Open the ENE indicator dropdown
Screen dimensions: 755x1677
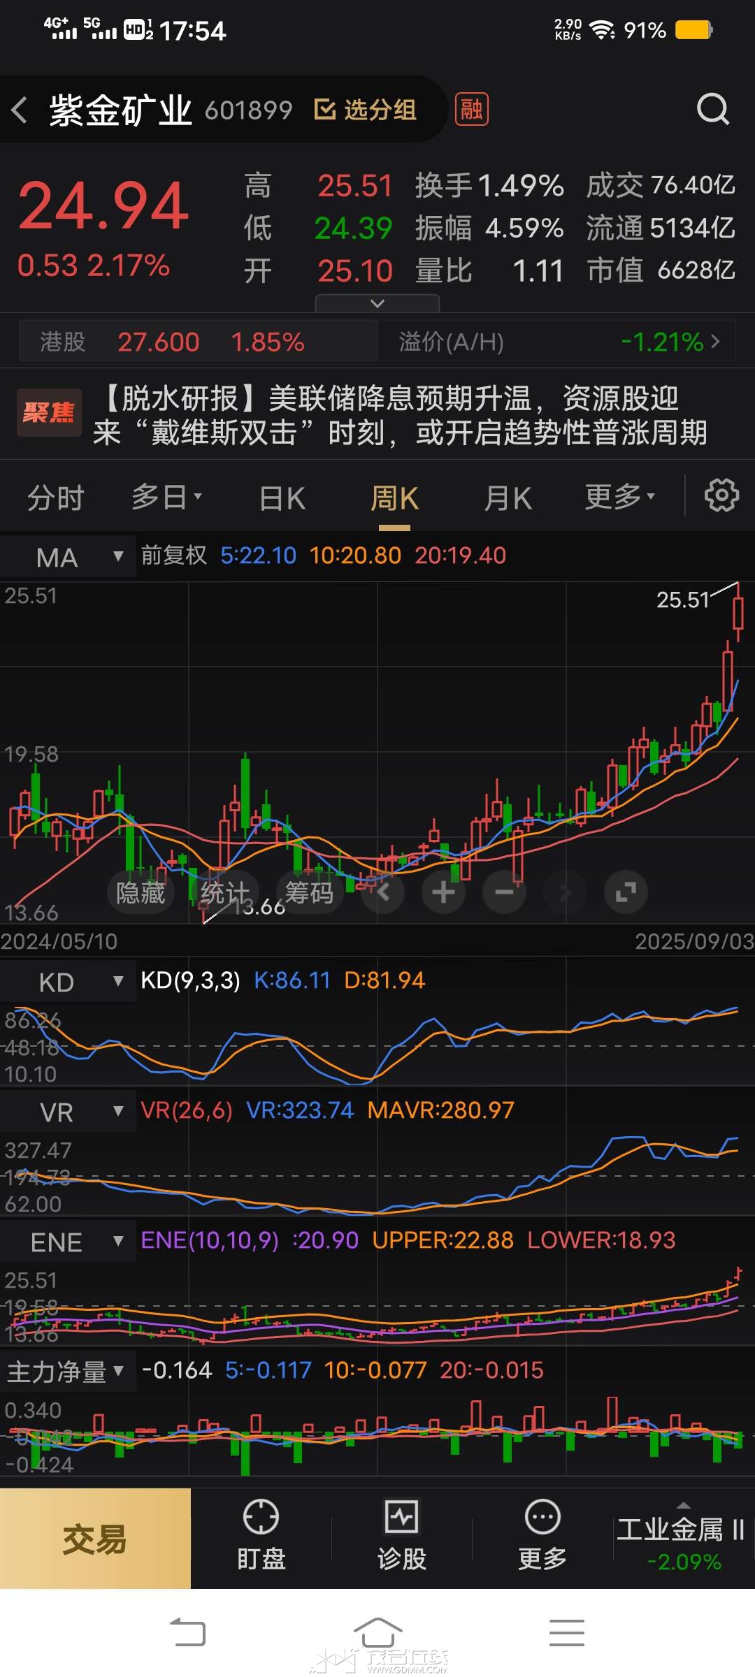(x=69, y=1242)
